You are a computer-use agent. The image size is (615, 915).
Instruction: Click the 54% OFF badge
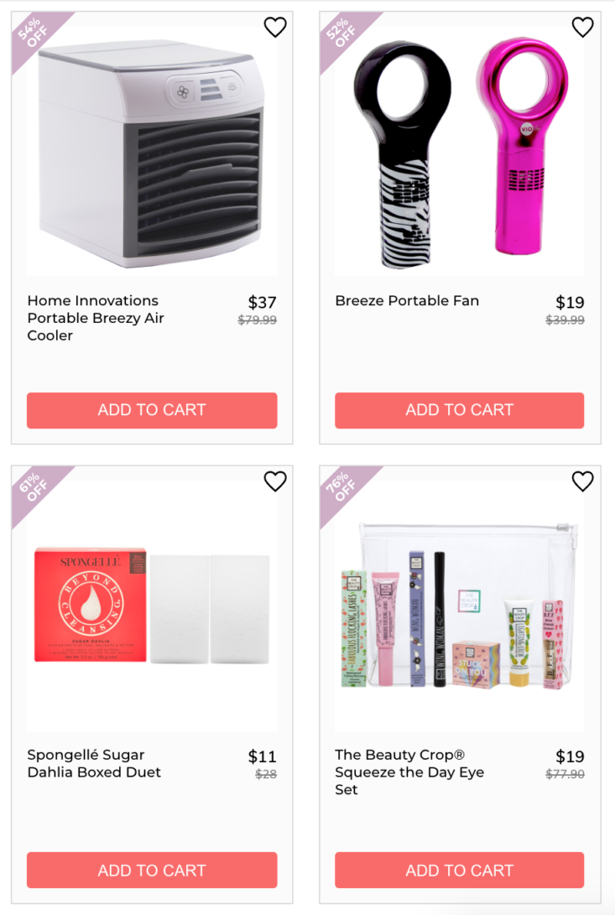point(34,34)
